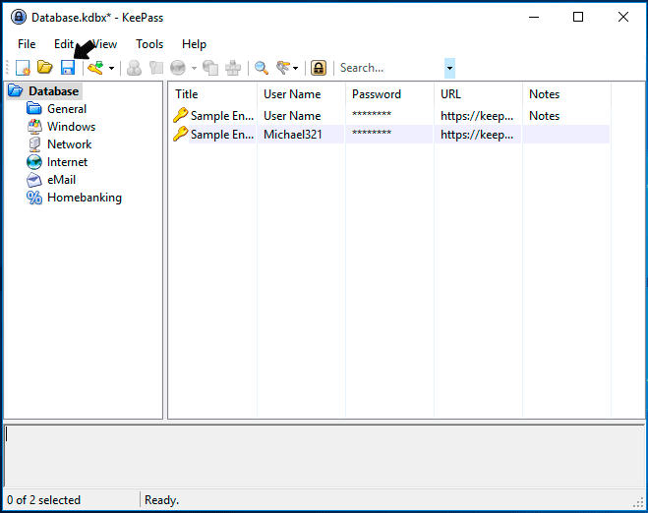The image size is (648, 513).
Task: Select the Homebanking group
Action: point(85,198)
